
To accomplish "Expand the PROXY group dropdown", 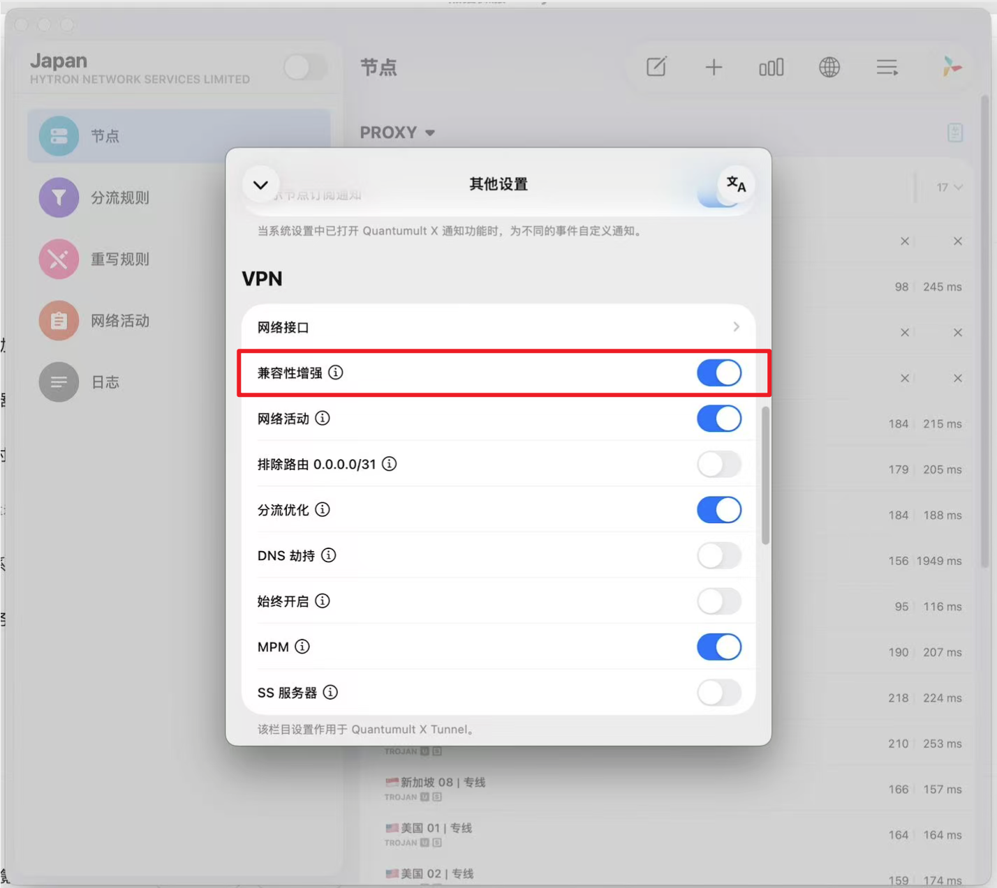I will pyautogui.click(x=397, y=133).
